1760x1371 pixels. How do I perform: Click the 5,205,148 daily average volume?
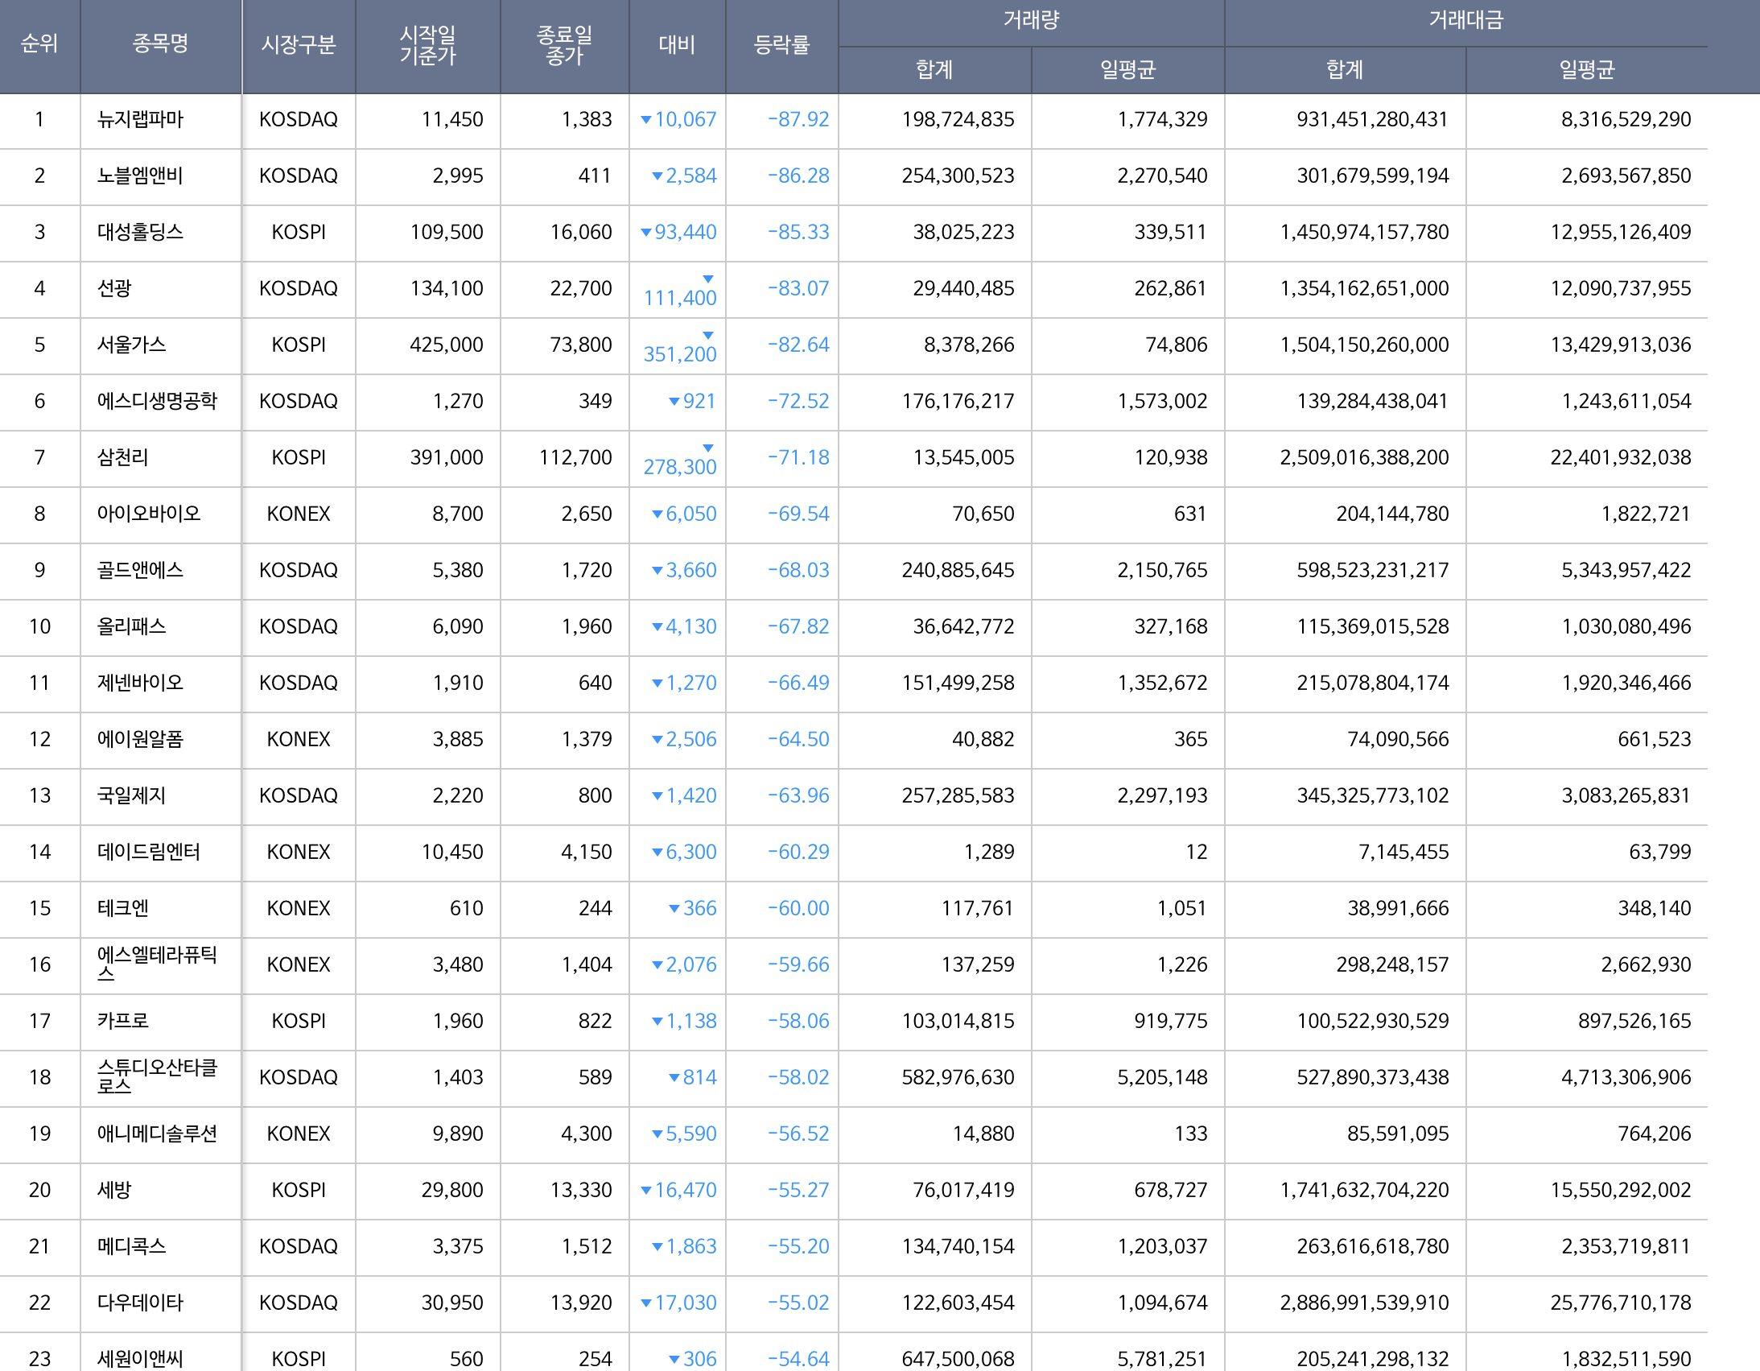pyautogui.click(x=1162, y=1079)
